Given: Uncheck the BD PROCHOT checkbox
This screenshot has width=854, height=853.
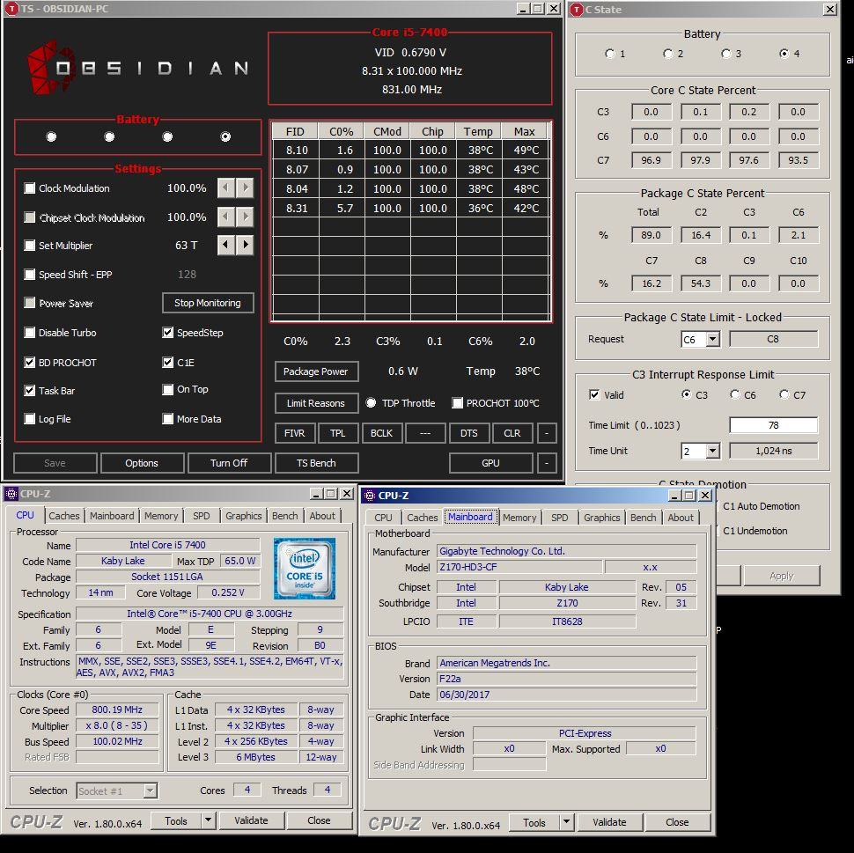Looking at the screenshot, I should pyautogui.click(x=30, y=362).
